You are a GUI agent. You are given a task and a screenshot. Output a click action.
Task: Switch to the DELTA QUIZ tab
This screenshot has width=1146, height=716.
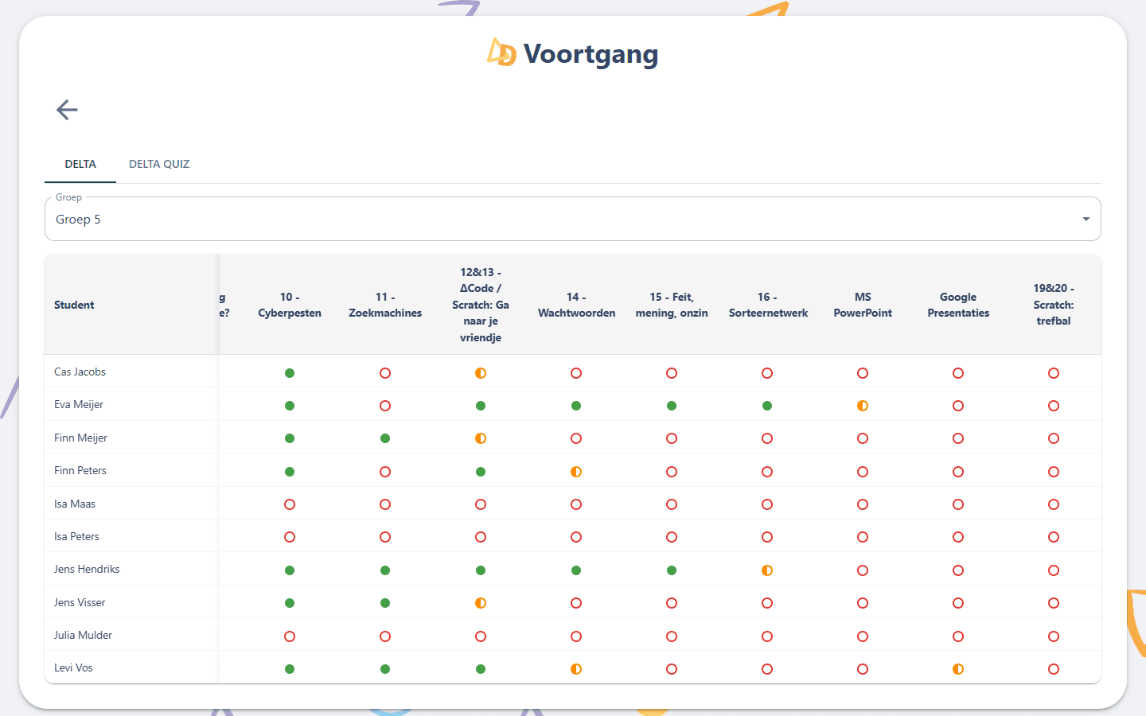click(x=159, y=164)
